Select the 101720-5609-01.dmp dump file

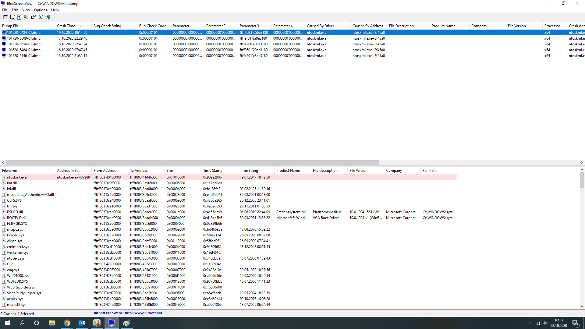pyautogui.click(x=24, y=38)
